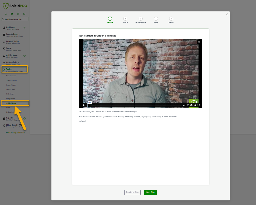Open video settings gear

[191, 105]
